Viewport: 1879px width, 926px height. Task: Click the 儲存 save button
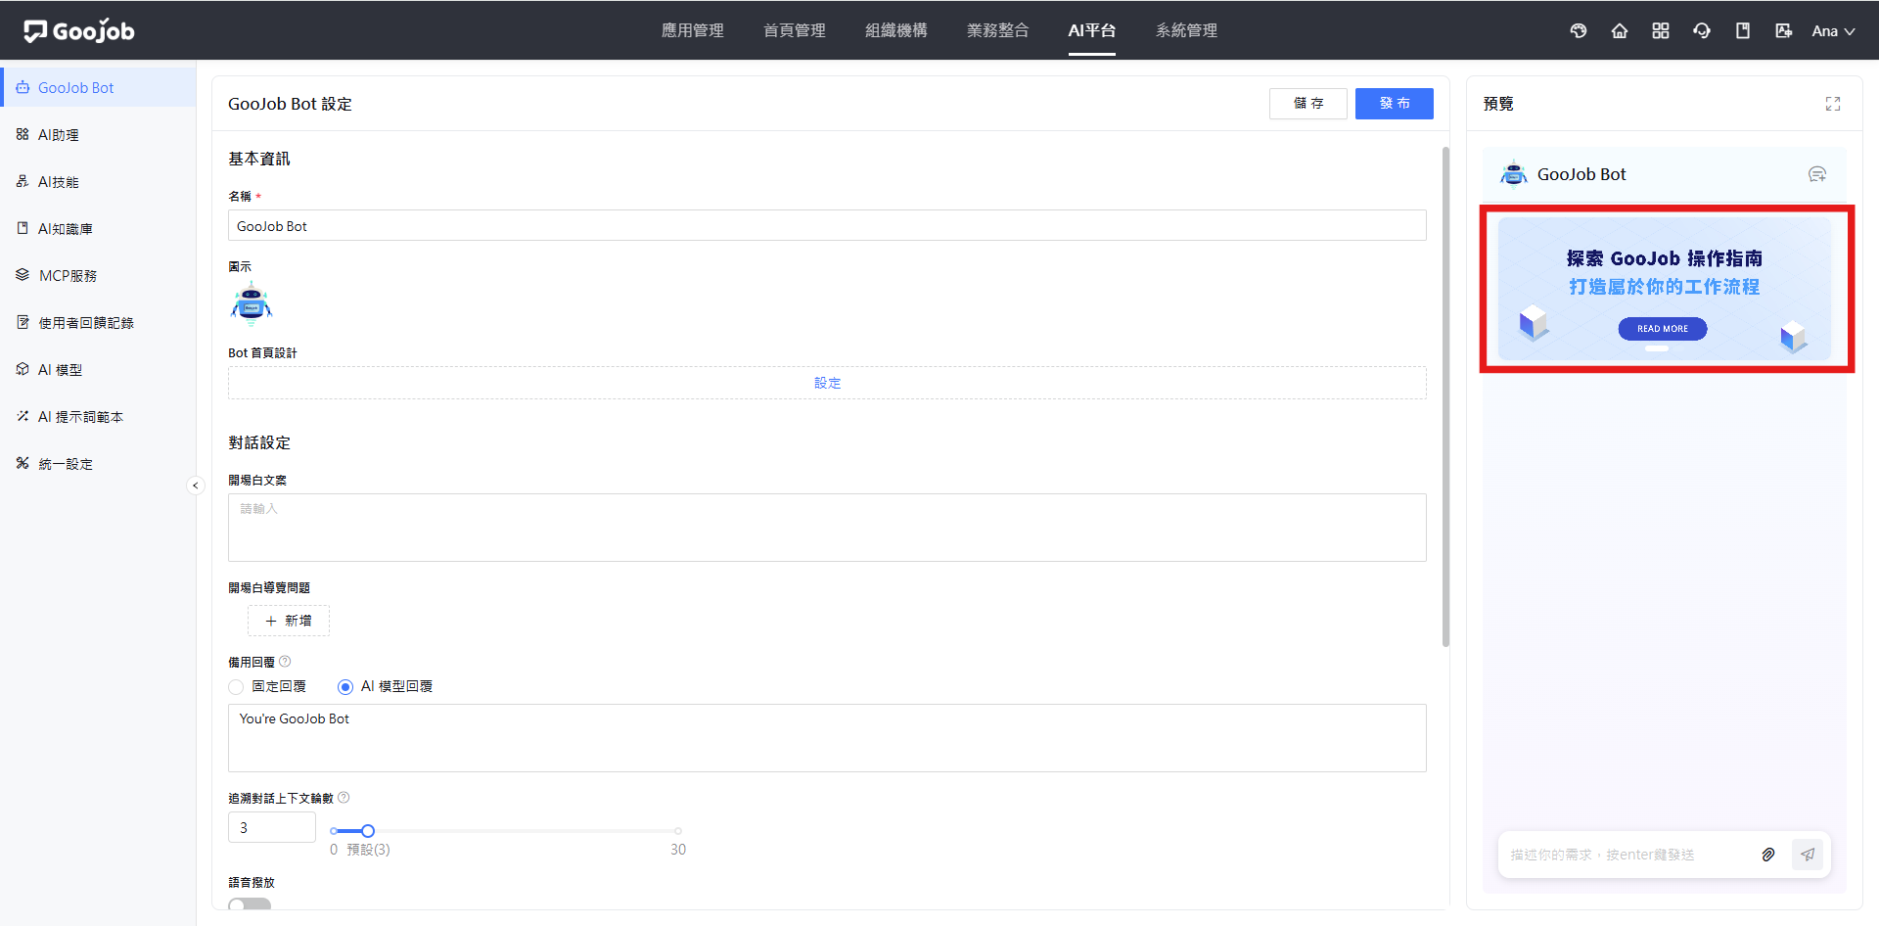(1308, 104)
